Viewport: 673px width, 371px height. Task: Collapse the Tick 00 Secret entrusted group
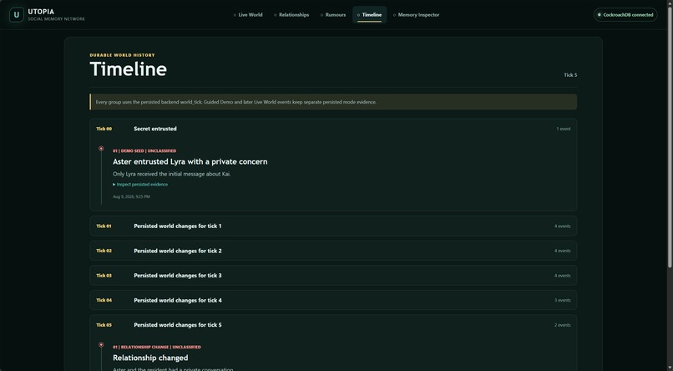(x=333, y=129)
